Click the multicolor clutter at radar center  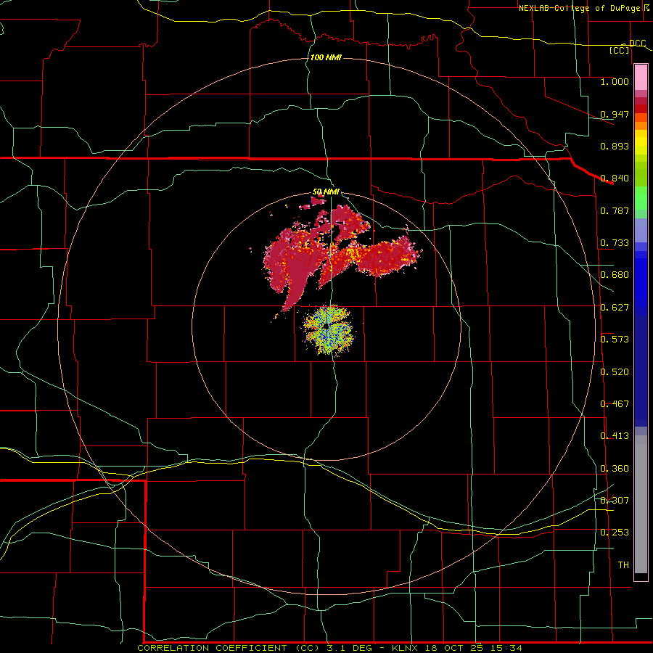pos(328,329)
